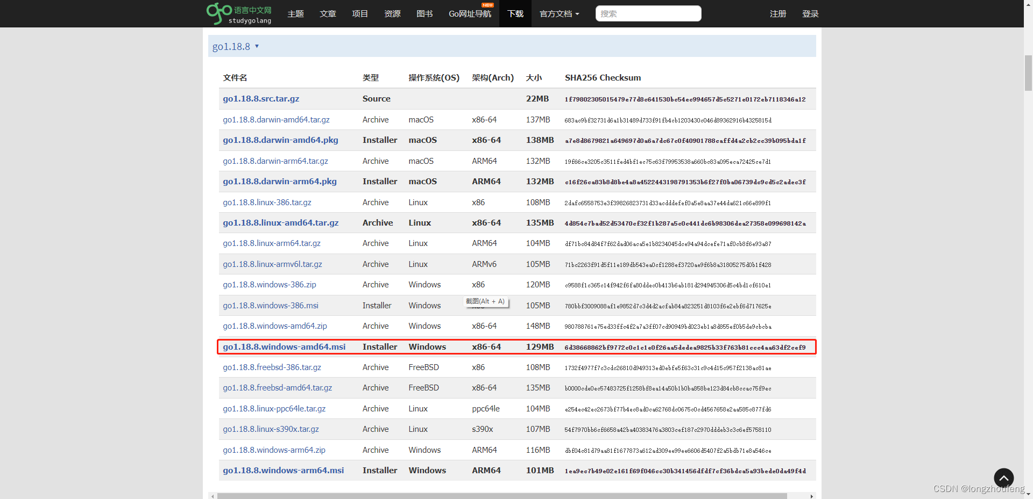The image size is (1033, 499).
Task: Select the 129MB size cell
Action: (x=540, y=347)
